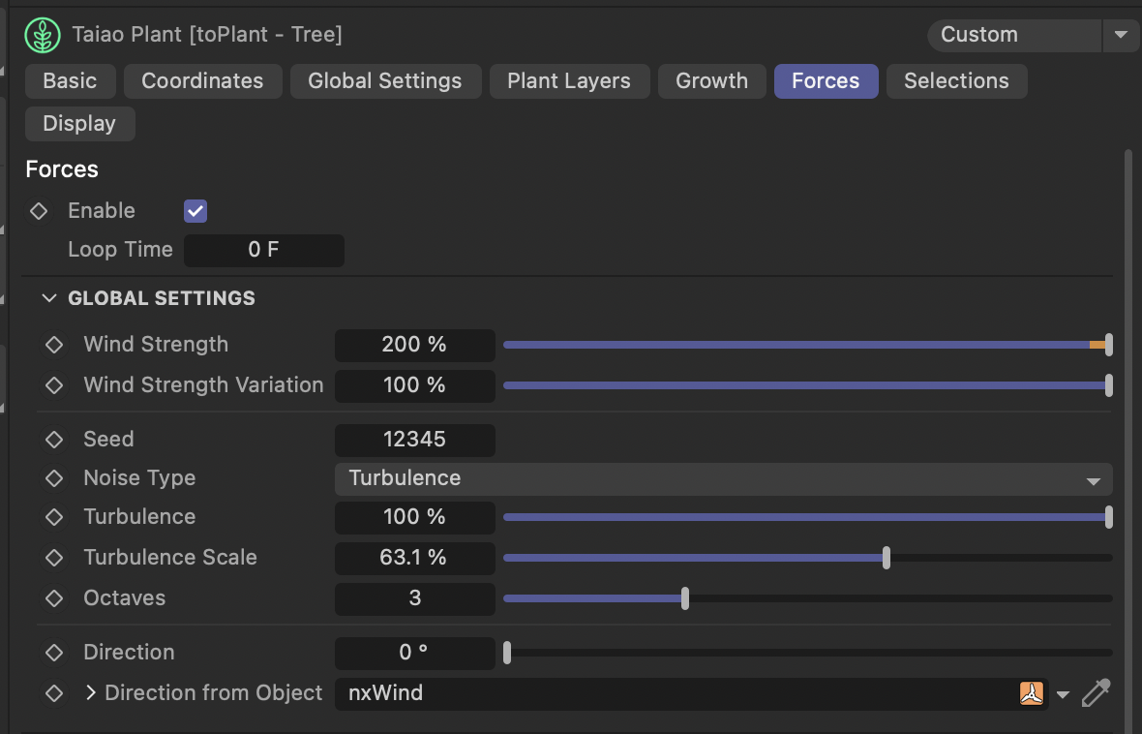Click the Wind Strength Variation 100 % field
The image size is (1142, 734).
coord(415,385)
